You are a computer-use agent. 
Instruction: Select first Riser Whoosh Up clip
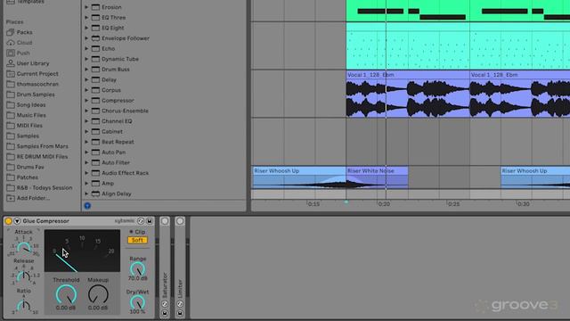[x=298, y=177]
